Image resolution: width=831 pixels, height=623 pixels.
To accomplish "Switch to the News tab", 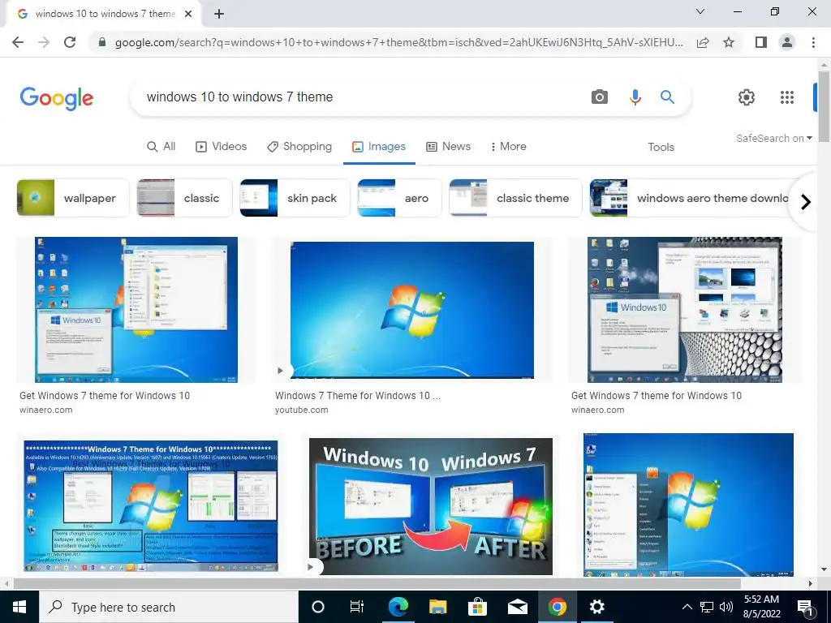I will tap(448, 147).
